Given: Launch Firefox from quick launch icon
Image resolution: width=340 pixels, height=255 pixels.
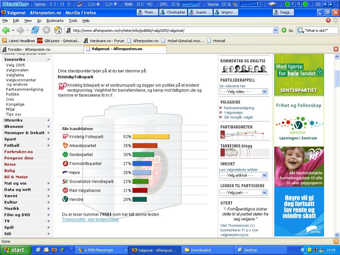Looking at the screenshot, I should 54,250.
